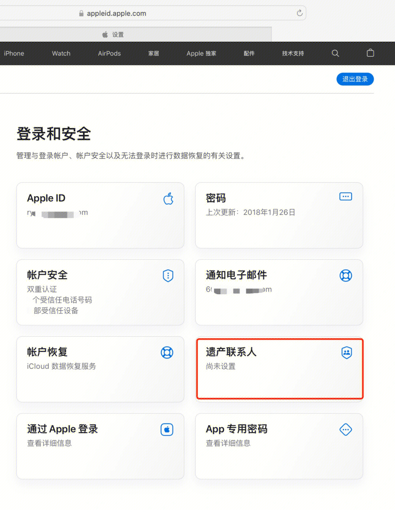Click 查看详细信息 under App 专用密码

pyautogui.click(x=228, y=443)
